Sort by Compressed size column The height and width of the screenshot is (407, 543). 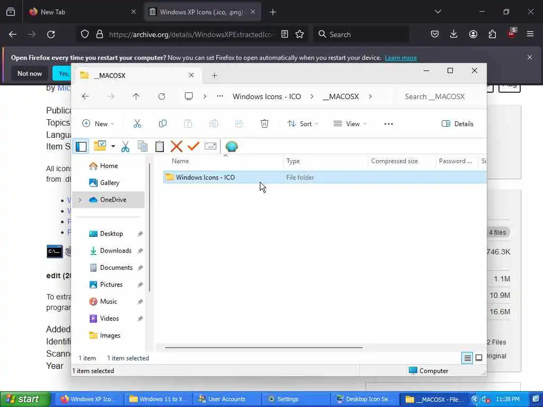[x=395, y=161]
